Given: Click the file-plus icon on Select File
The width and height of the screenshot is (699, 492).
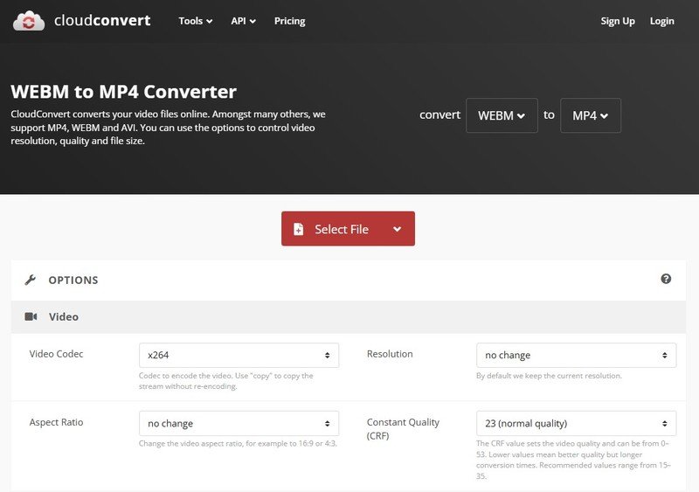Looking at the screenshot, I should [298, 229].
